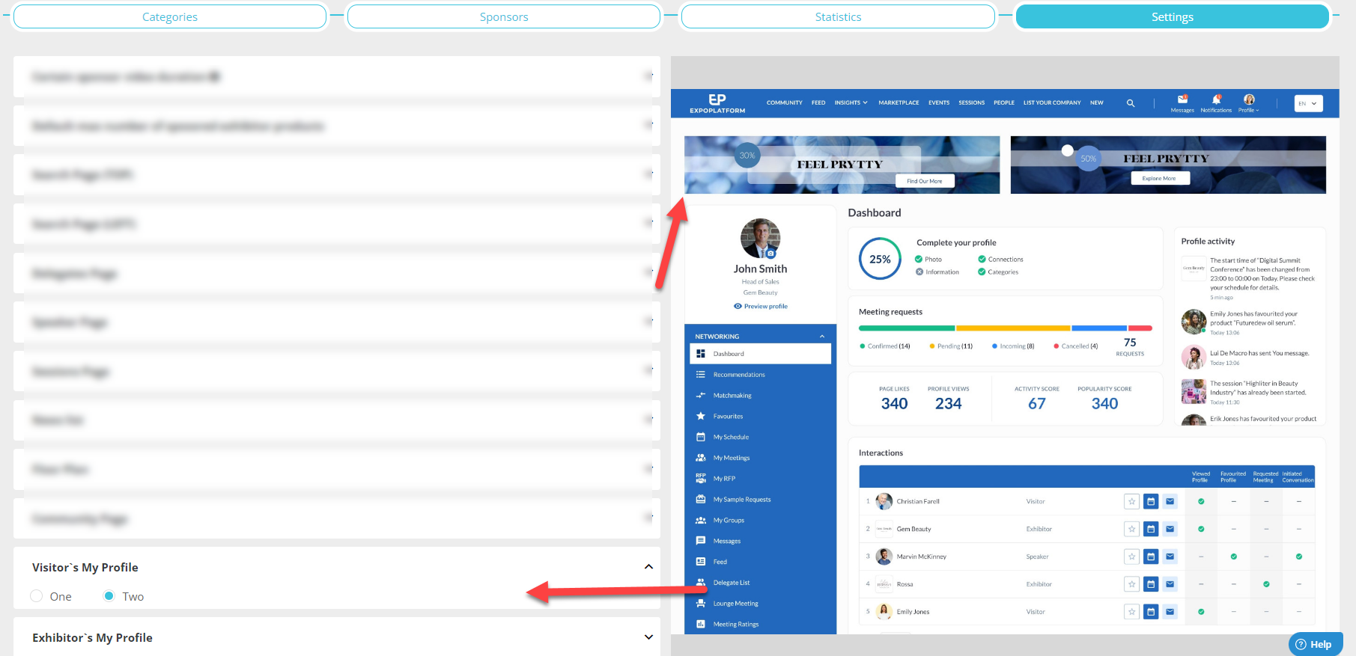This screenshot has width=1356, height=656.
Task: Click camera icon on John Smith photo
Action: pos(770,254)
